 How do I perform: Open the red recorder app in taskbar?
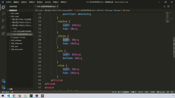[37, 96]
